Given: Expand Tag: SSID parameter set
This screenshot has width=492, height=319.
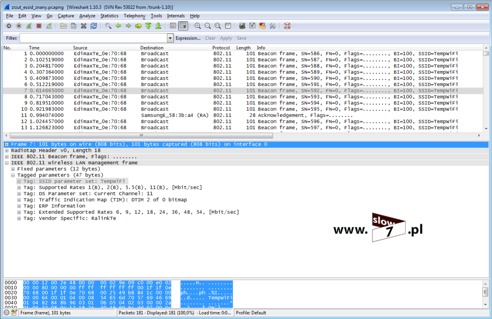Looking at the screenshot, I should point(19,181).
